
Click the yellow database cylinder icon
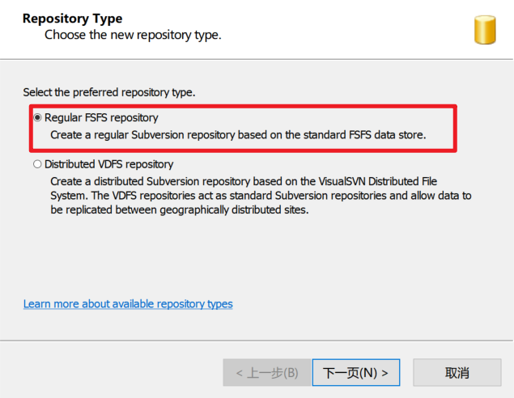click(x=485, y=30)
